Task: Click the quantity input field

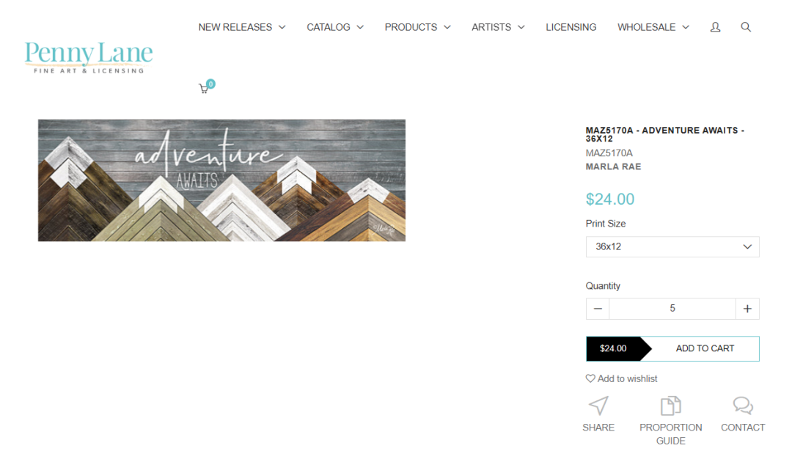Action: (672, 309)
